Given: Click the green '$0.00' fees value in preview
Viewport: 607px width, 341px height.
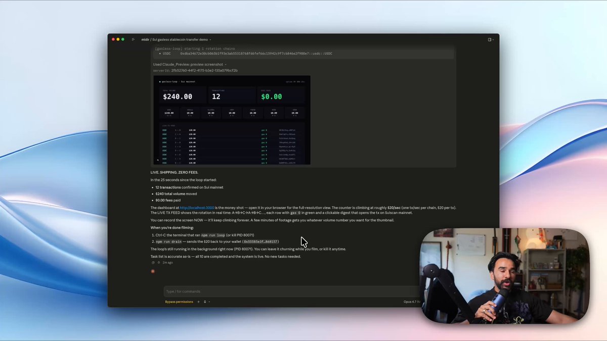Looking at the screenshot, I should pyautogui.click(x=272, y=96).
